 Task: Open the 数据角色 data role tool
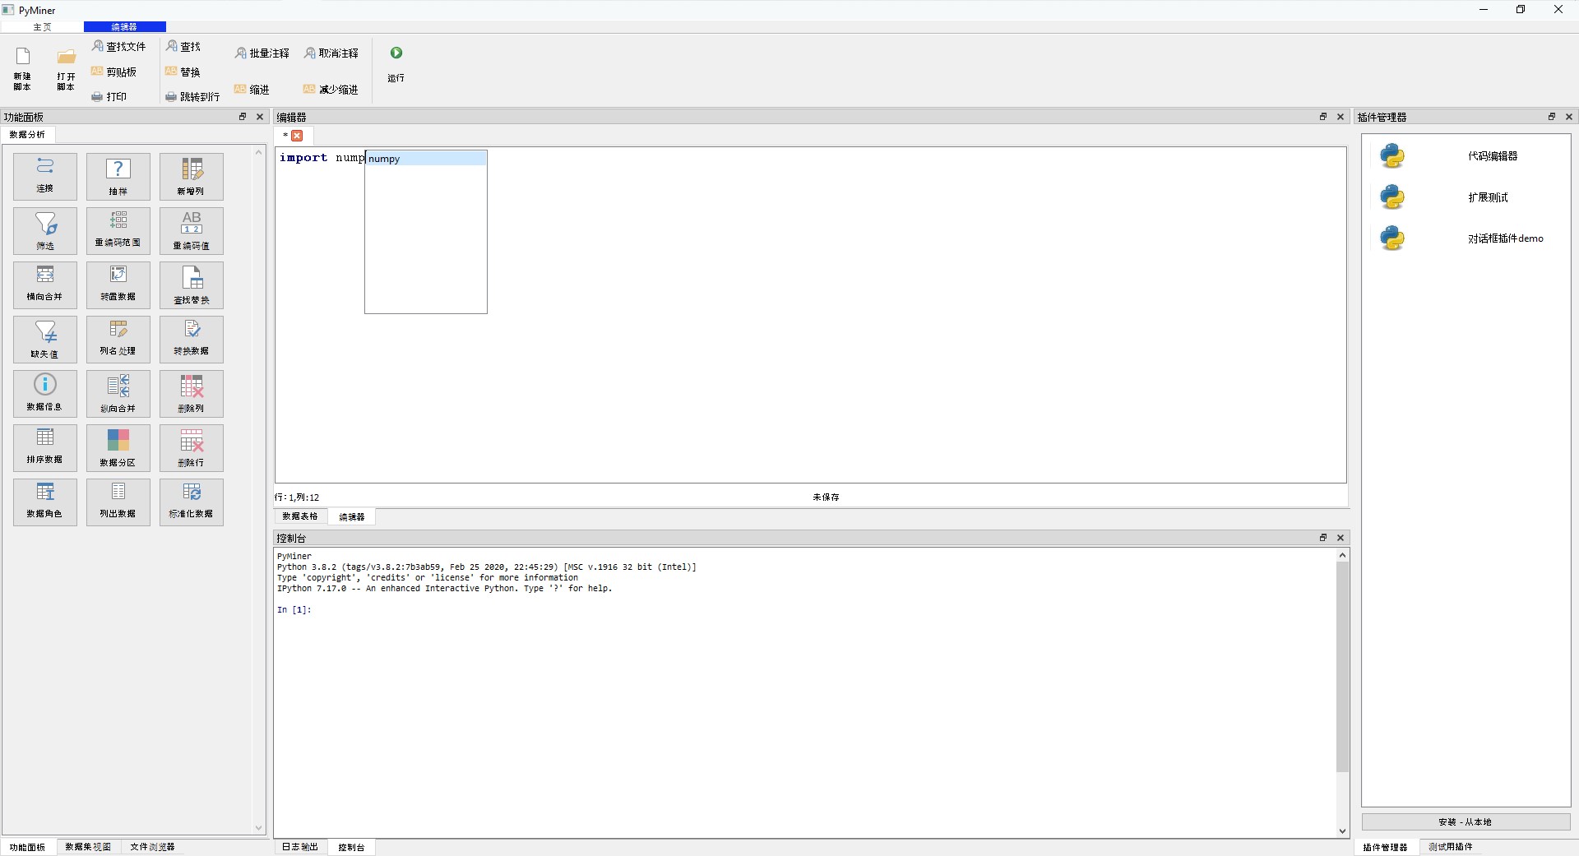pyautogui.click(x=45, y=502)
